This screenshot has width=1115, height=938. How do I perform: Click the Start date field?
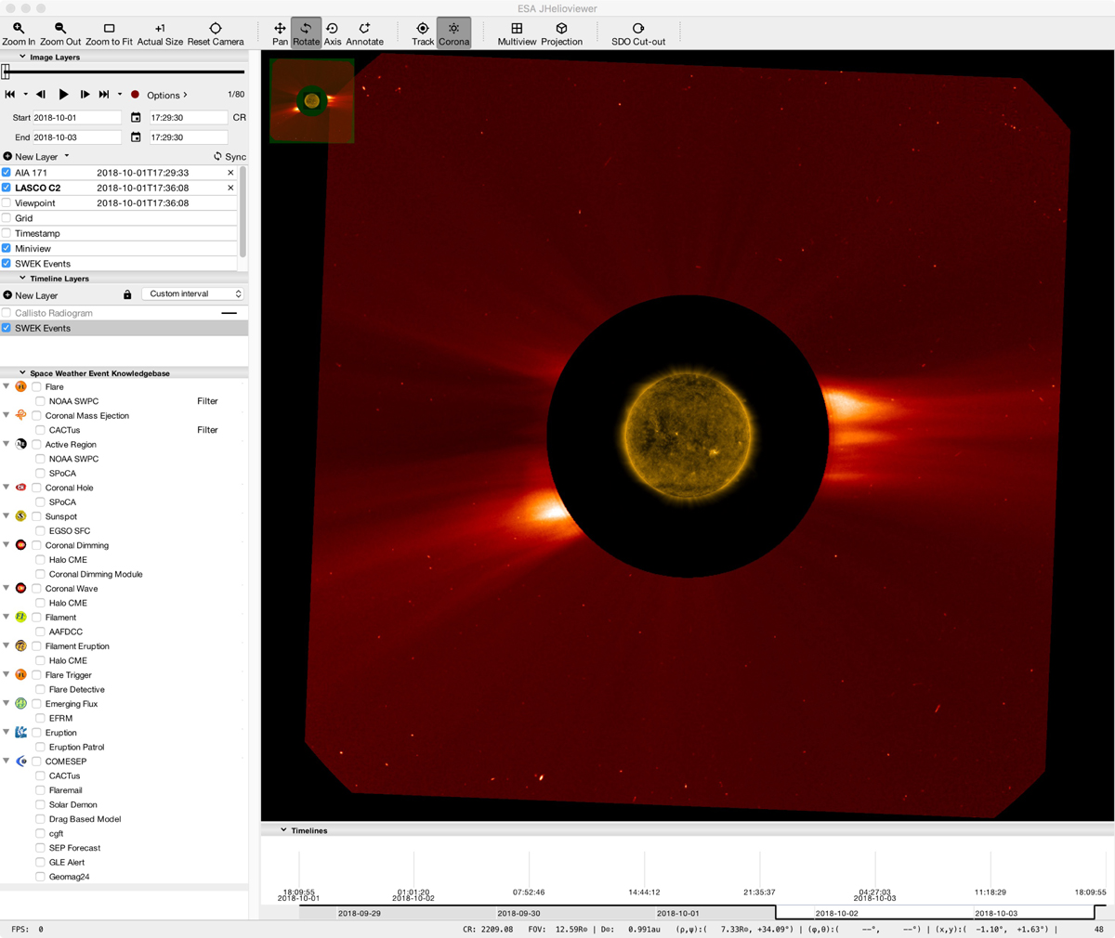click(x=76, y=118)
